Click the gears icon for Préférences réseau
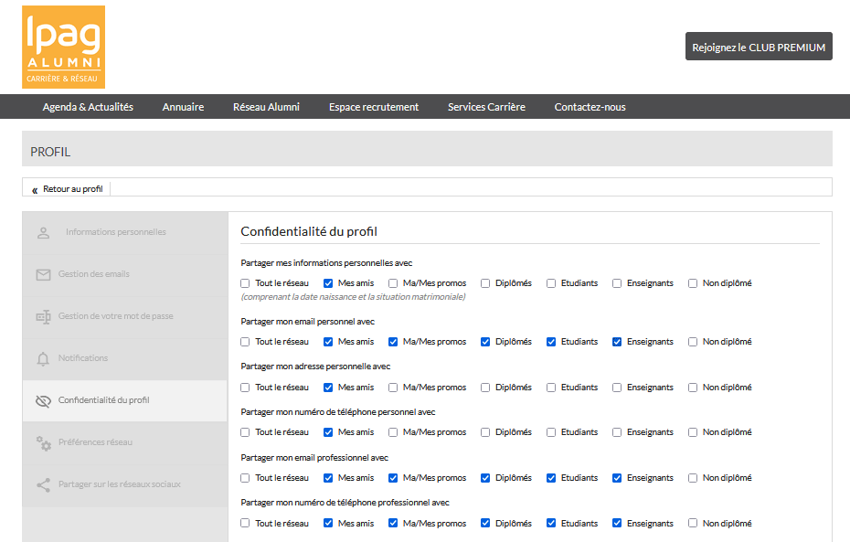Image resolution: width=850 pixels, height=542 pixels. (x=43, y=442)
